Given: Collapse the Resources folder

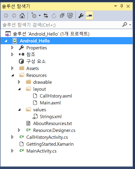Looking at the screenshot, I should click(13, 75).
